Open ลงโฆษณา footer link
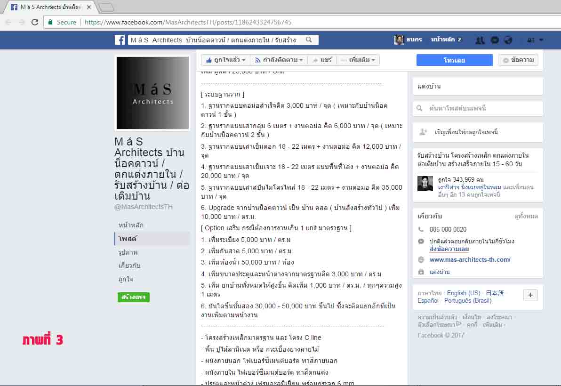Viewport: 561px width, 386px height. tap(499, 317)
